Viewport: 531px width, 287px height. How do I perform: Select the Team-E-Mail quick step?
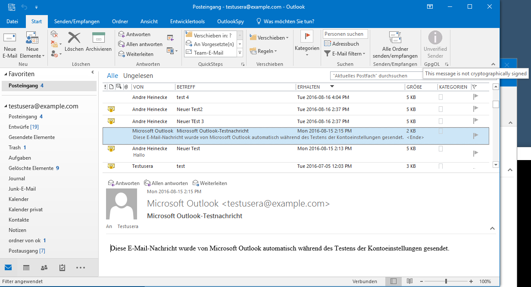[210, 52]
